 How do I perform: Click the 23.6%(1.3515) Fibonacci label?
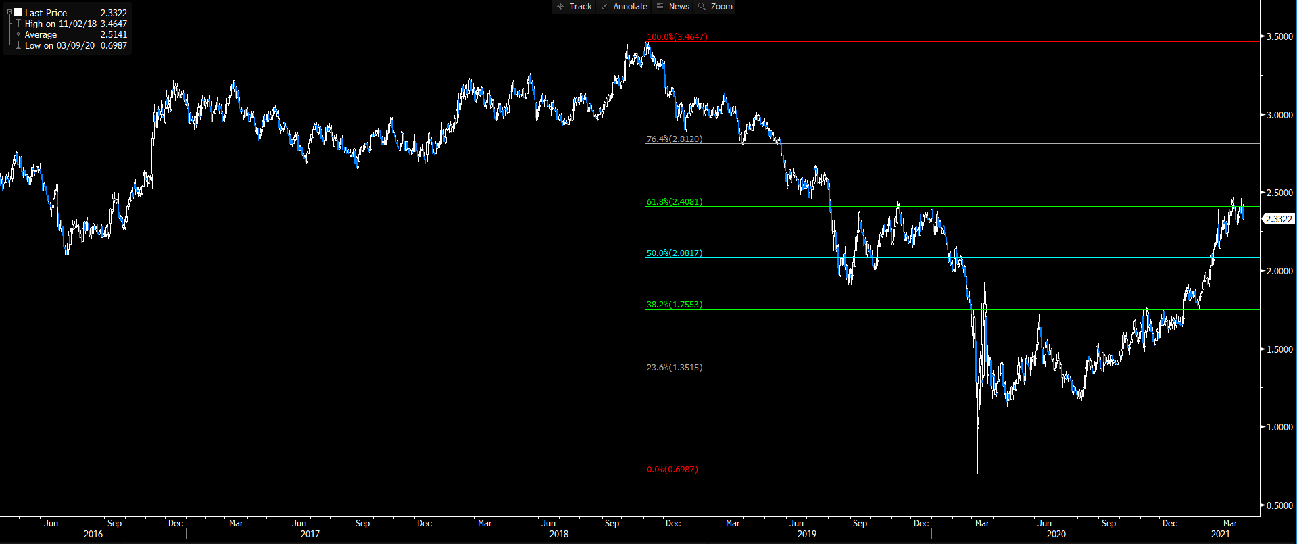[x=675, y=368]
